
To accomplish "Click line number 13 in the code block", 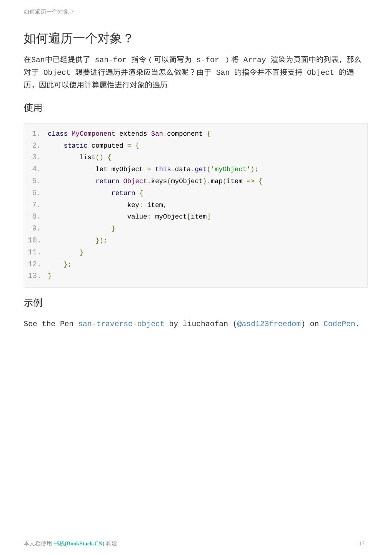I will [x=34, y=276].
